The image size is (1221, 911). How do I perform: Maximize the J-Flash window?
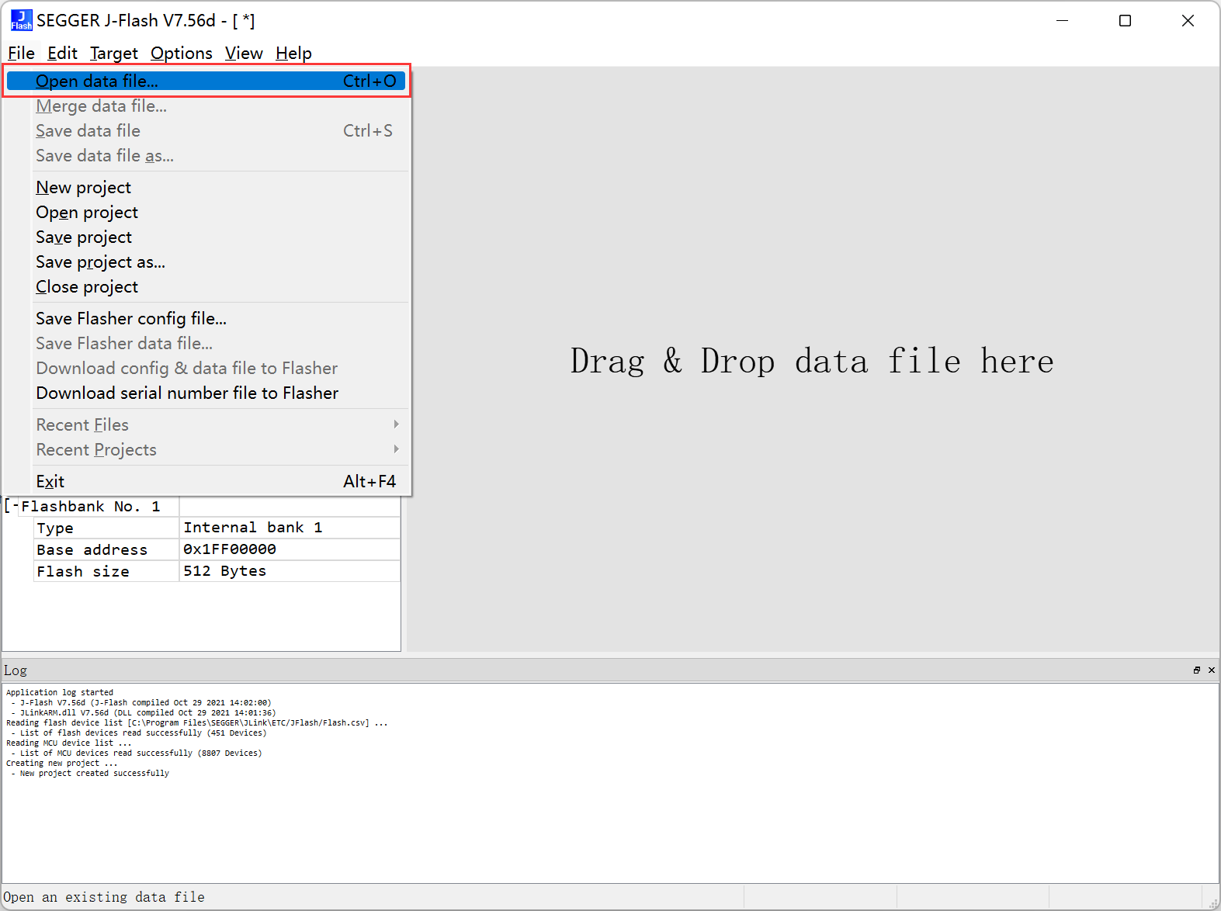coord(1125,21)
